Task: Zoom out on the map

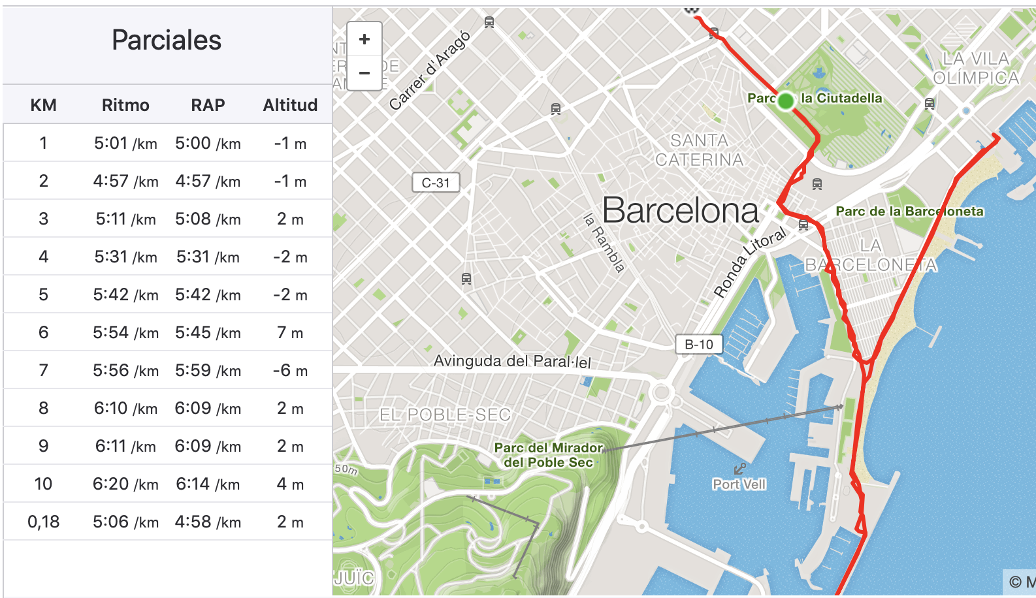Action: point(364,73)
